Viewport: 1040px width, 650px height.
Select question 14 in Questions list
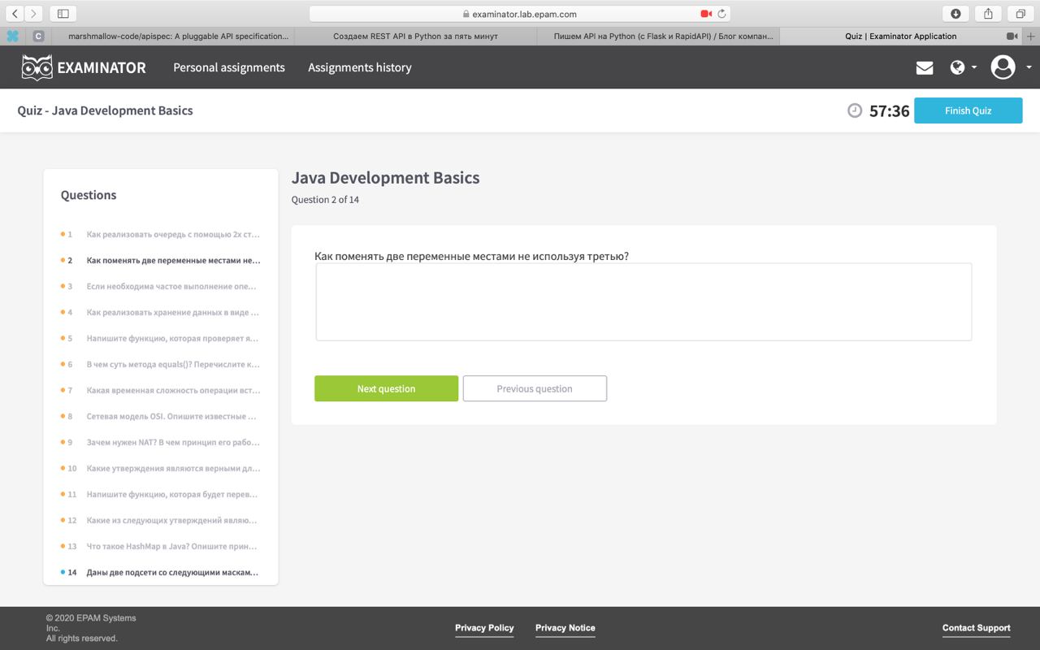(161, 572)
